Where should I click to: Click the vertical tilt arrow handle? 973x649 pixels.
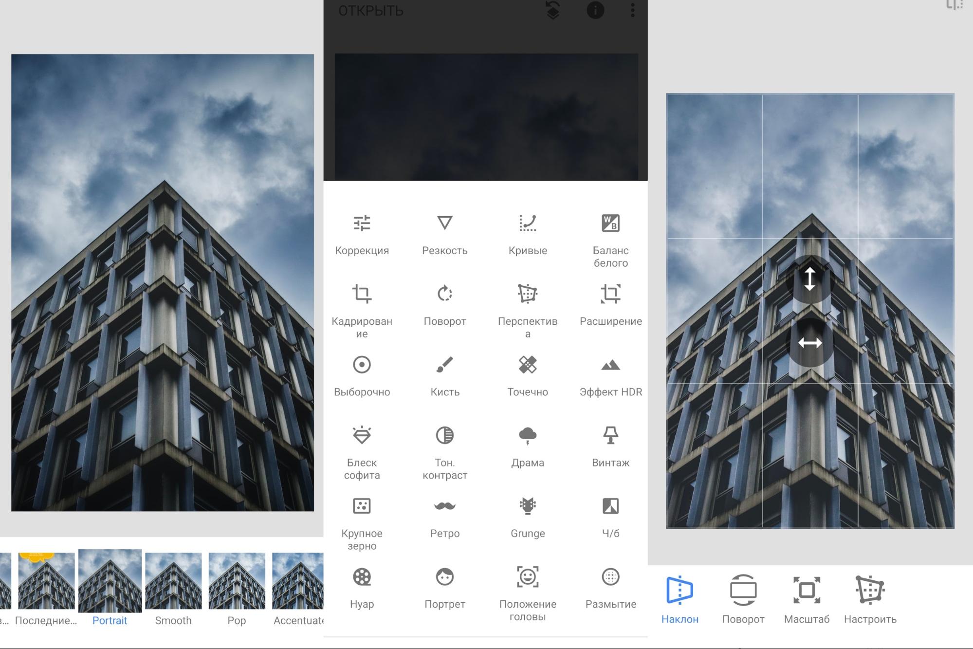coord(809,279)
